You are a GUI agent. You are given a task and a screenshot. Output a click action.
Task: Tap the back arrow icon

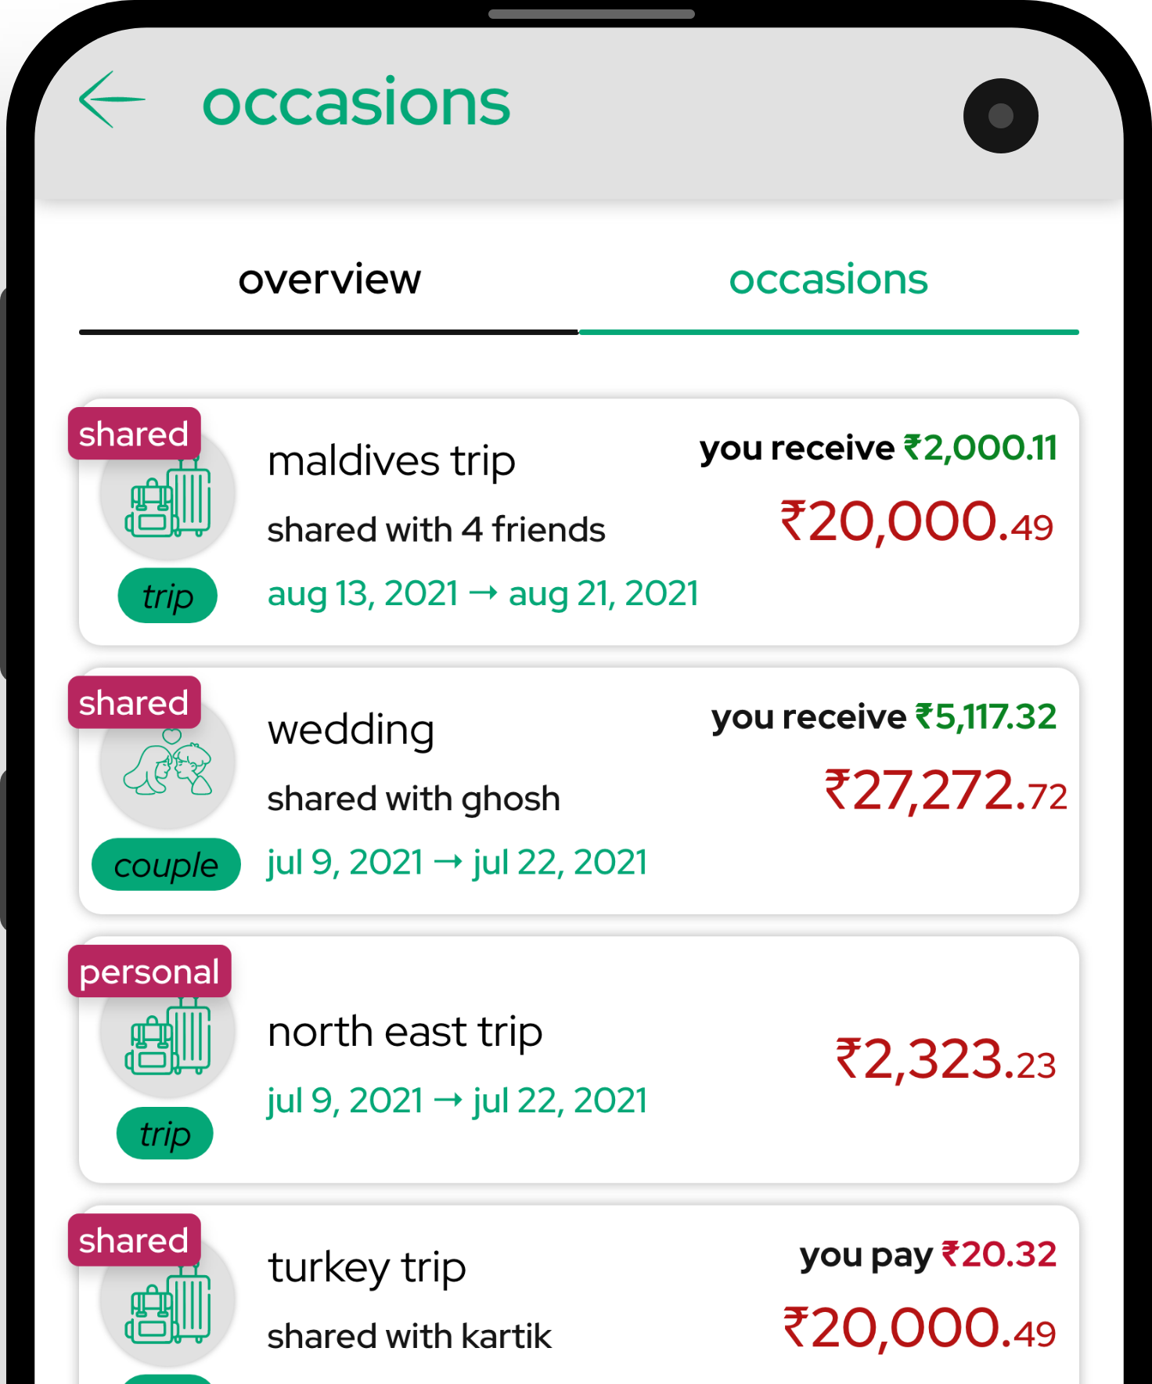point(112,99)
